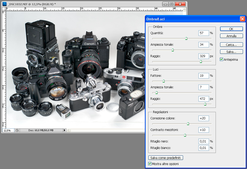Click the Ombre Quantità value field
This screenshot has height=169, width=247.
click(203, 33)
